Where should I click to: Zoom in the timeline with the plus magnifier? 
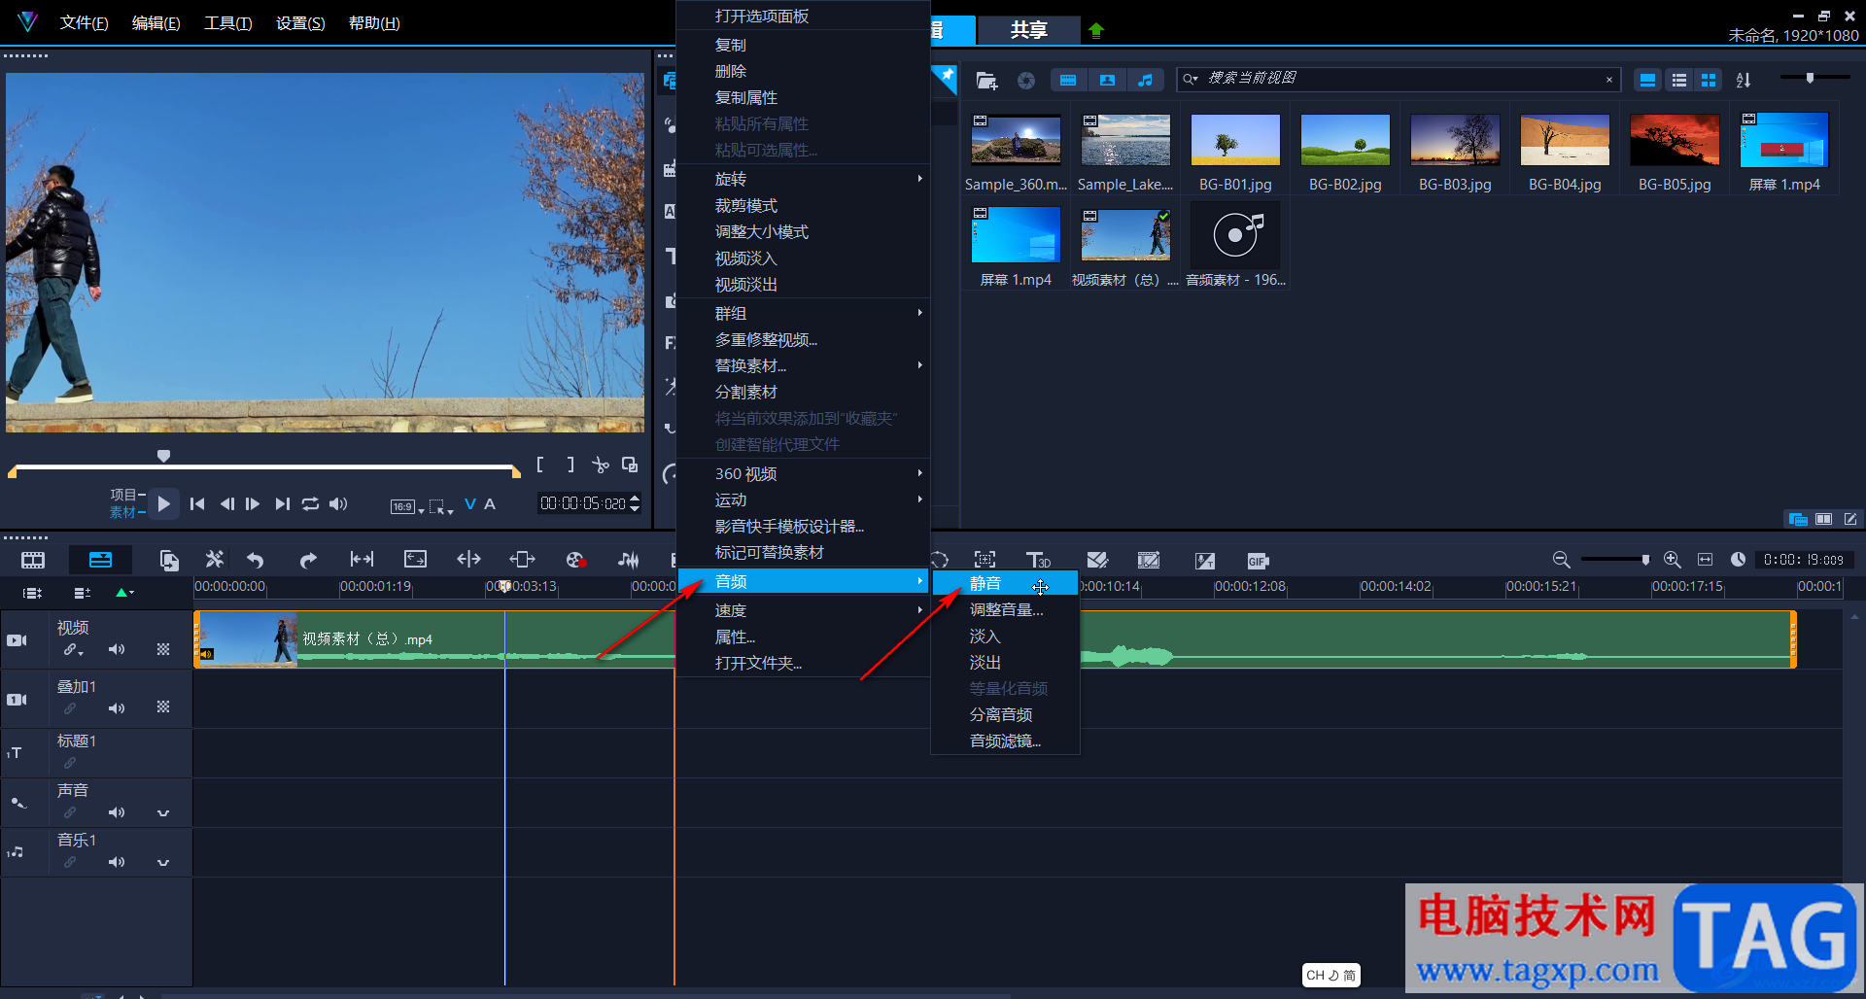[x=1672, y=560]
